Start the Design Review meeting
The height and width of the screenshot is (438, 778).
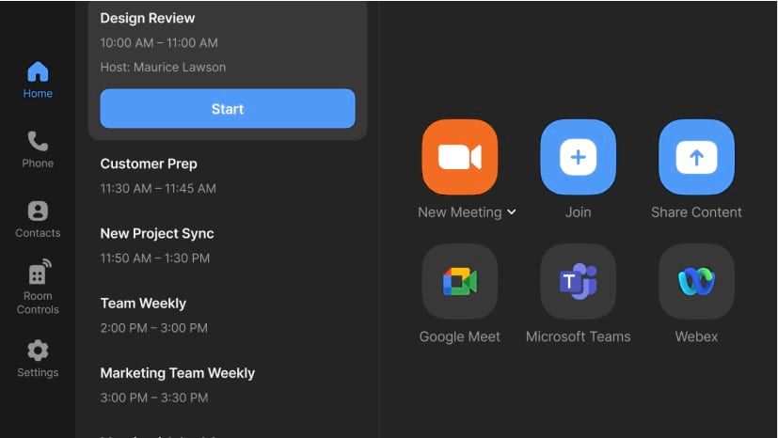point(228,109)
